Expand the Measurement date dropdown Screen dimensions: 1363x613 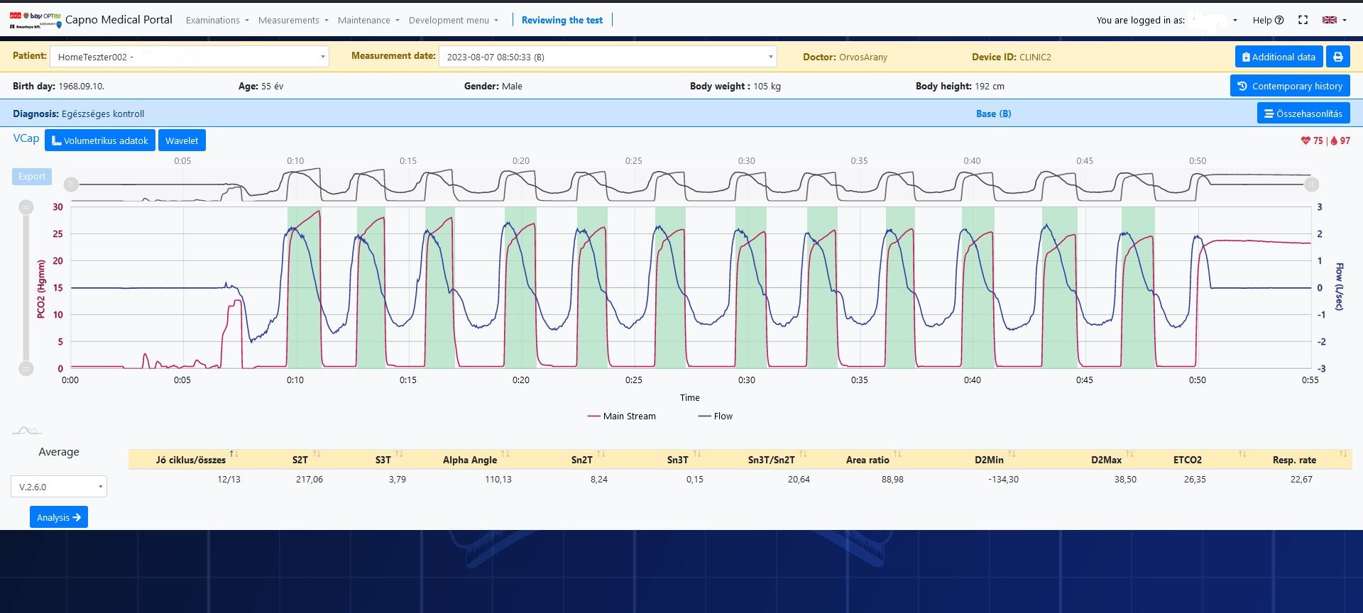click(x=607, y=57)
